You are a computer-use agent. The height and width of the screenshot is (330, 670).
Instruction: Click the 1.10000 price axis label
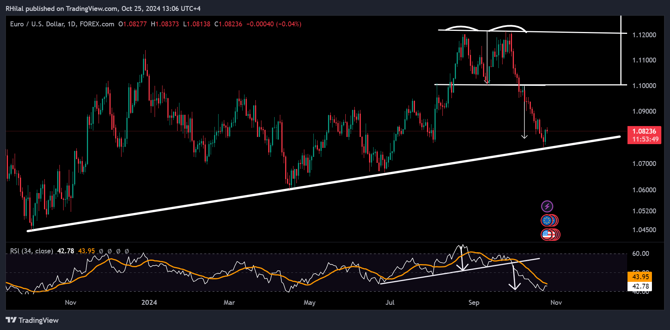click(x=644, y=86)
